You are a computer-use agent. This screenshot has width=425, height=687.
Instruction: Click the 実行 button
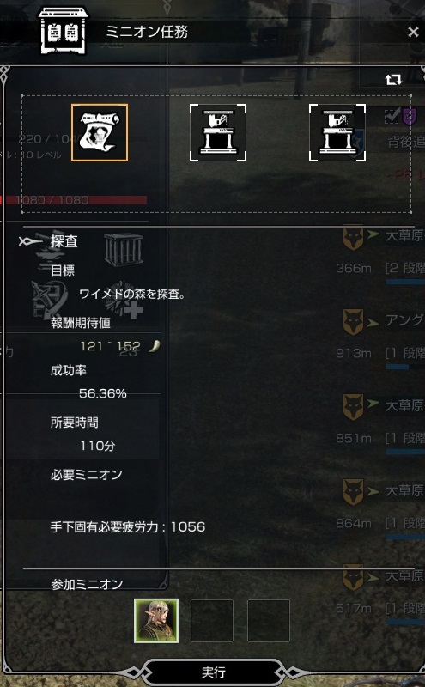click(x=214, y=672)
